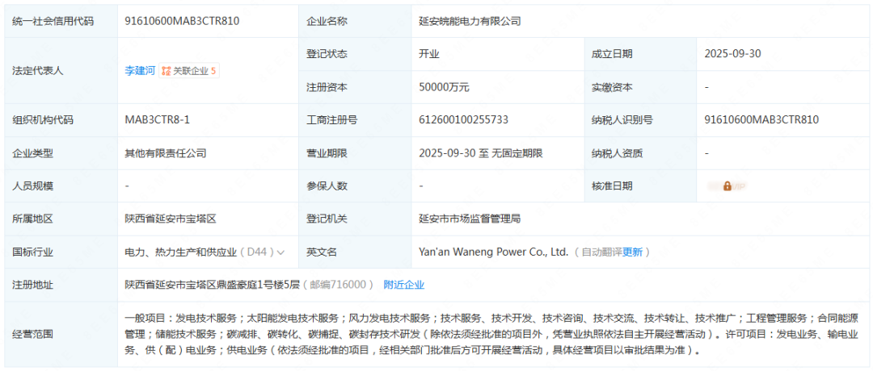Click the 统一社会信用代码 label cell
This screenshot has height=371, width=873.
coord(61,21)
